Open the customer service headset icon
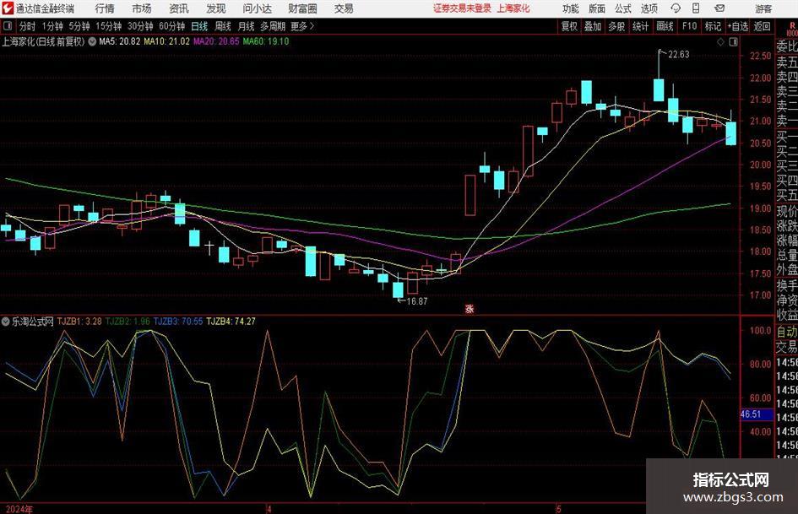Image resolution: width=798 pixels, height=514 pixels. [x=676, y=8]
